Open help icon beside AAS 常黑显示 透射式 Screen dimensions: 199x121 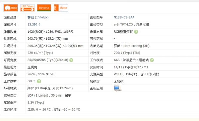coord(152,60)
